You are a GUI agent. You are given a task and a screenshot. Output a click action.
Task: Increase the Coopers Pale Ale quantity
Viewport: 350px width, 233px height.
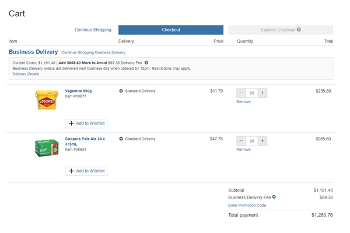click(x=262, y=141)
